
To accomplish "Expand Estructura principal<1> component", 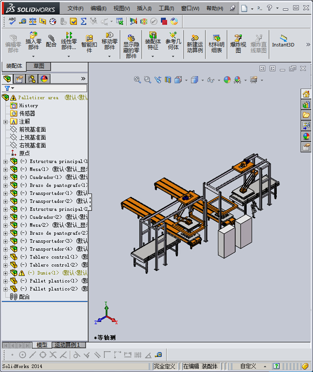I will (5, 162).
